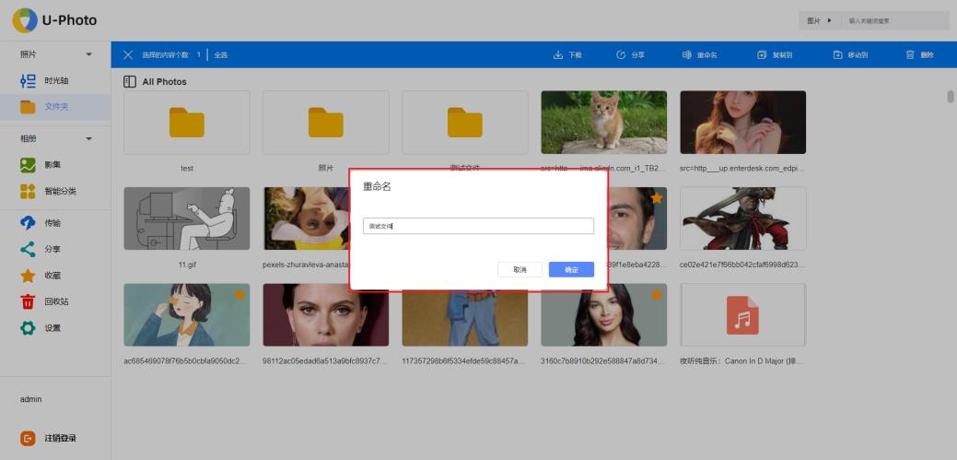Click the 分享 share icon in blue toolbar
Screen dimensions: 957x460
coord(621,55)
